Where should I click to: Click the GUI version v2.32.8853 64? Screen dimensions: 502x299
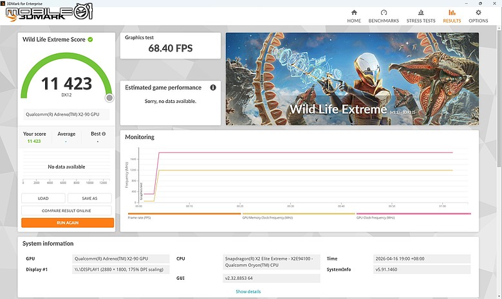[272, 278]
